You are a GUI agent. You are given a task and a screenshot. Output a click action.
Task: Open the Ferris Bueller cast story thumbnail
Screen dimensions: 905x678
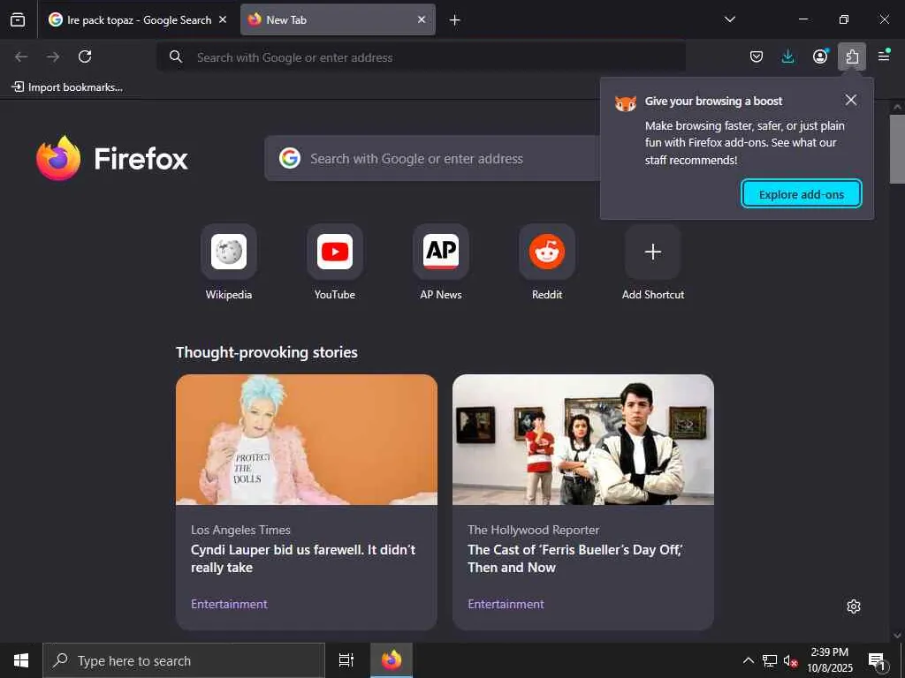coord(583,440)
